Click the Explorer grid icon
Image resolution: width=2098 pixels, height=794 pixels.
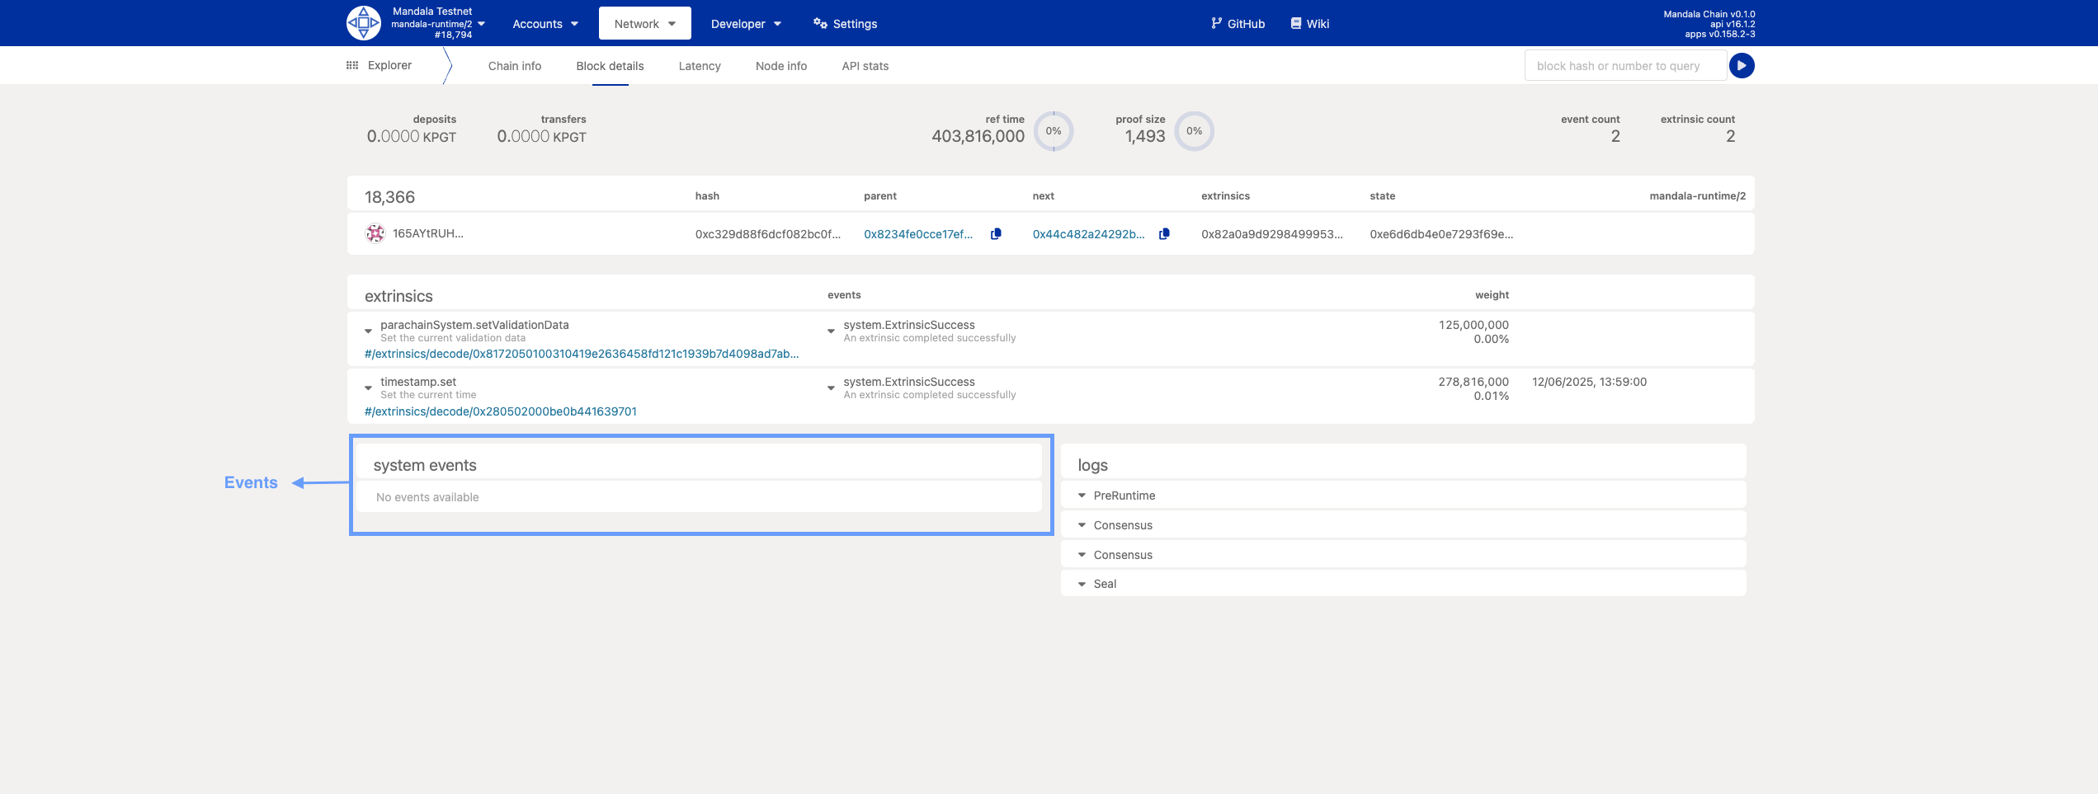coord(352,65)
